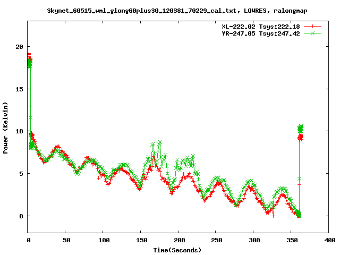Select the YR-247.05 Tsys:247.42 legend entry
The height and width of the screenshot is (255, 340).
(261, 33)
